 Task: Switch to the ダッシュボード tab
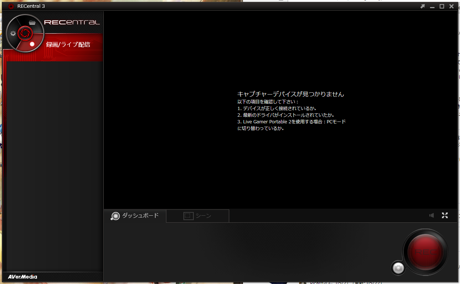pyautogui.click(x=135, y=216)
